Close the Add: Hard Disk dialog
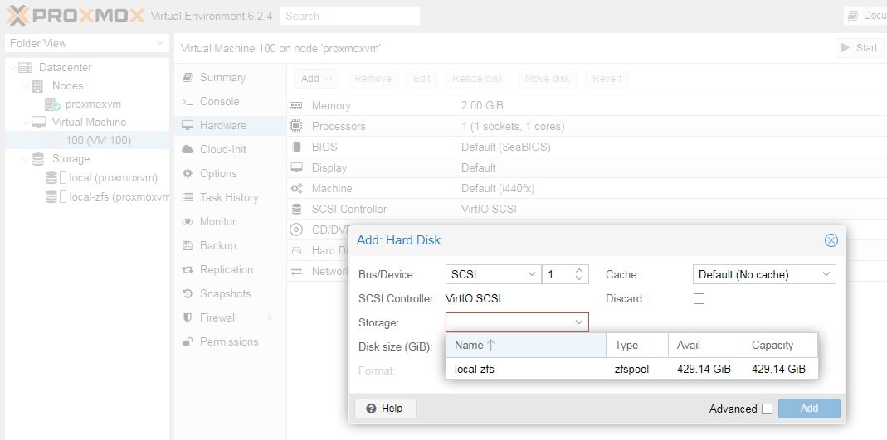887x440 pixels. click(x=831, y=240)
